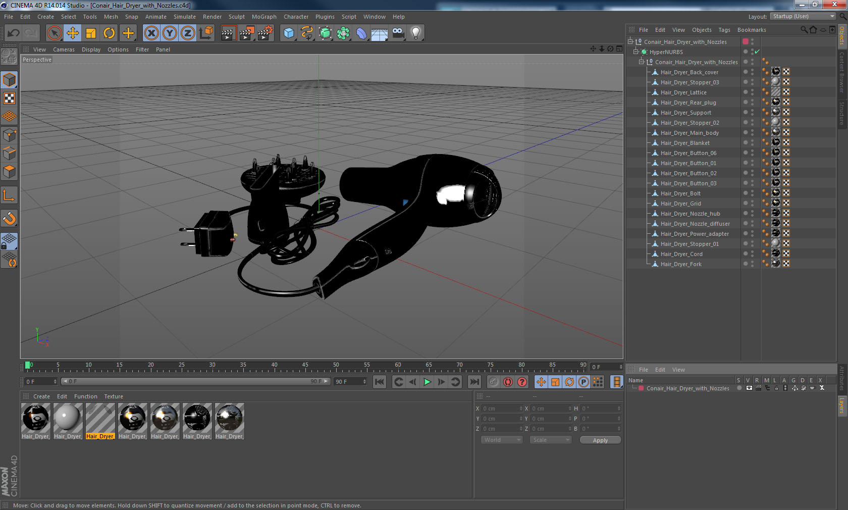Image resolution: width=848 pixels, height=510 pixels.
Task: Play the animation forward
Action: coord(427,382)
